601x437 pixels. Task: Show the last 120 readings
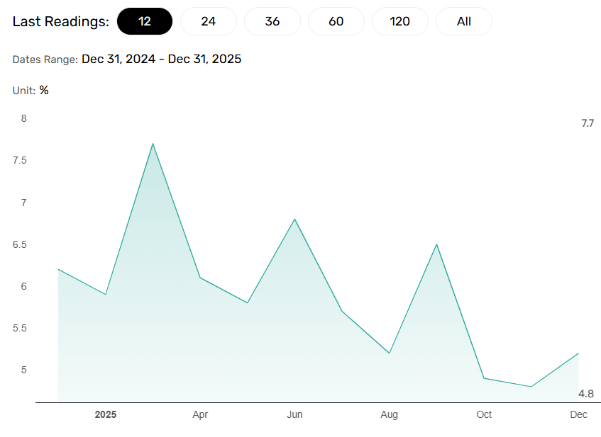coord(399,21)
